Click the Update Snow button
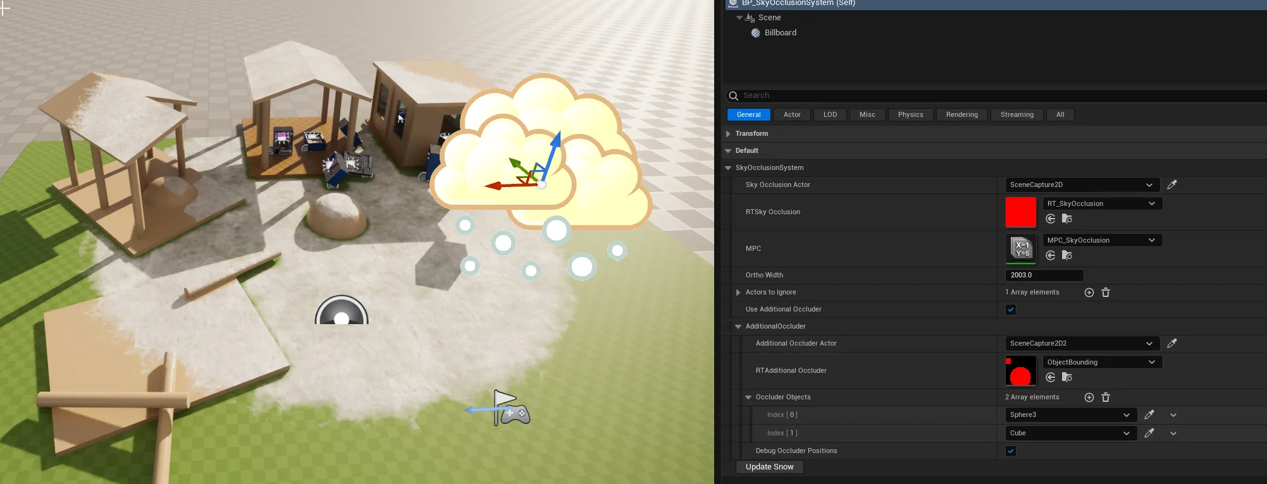Image resolution: width=1267 pixels, height=484 pixels. tap(769, 467)
